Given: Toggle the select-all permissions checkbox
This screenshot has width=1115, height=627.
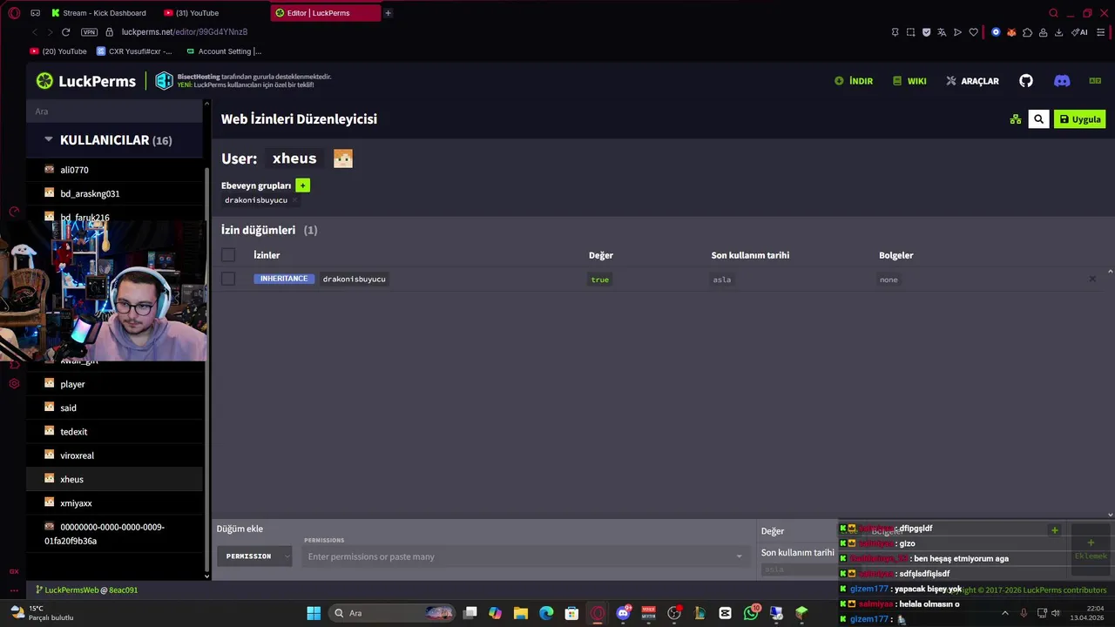Looking at the screenshot, I should (x=228, y=255).
